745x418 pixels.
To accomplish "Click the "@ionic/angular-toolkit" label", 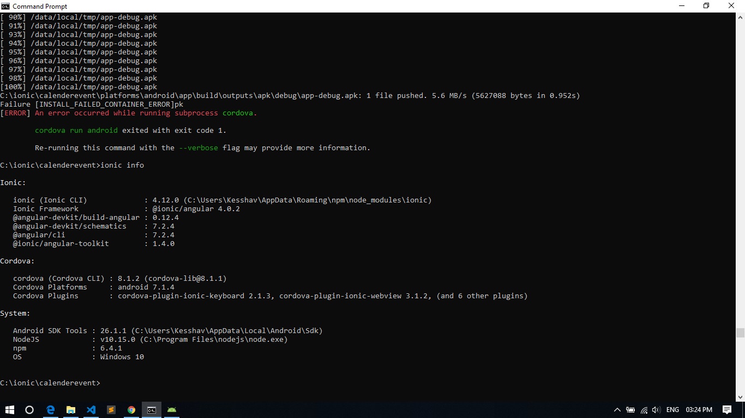I will point(61,244).
